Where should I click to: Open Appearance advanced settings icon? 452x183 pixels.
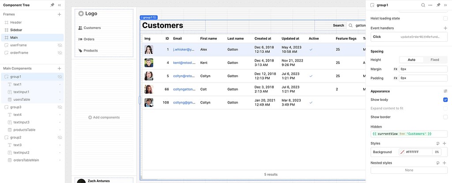point(445,91)
